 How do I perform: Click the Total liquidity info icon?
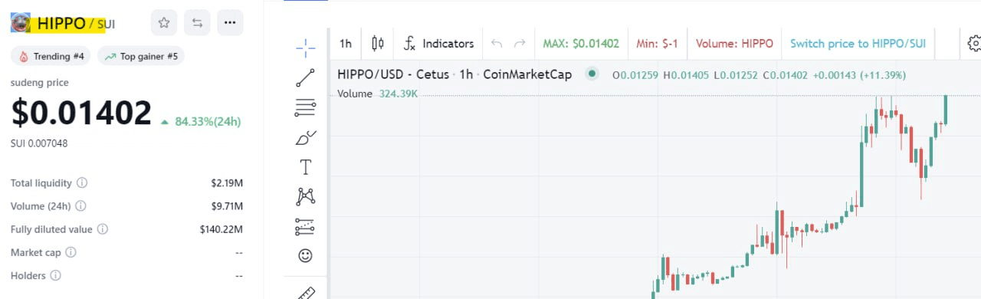click(x=82, y=183)
